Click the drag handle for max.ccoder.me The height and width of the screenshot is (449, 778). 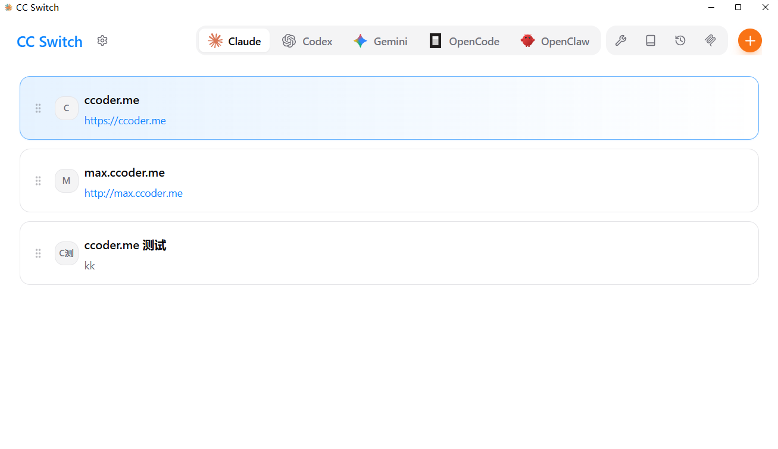pos(38,181)
